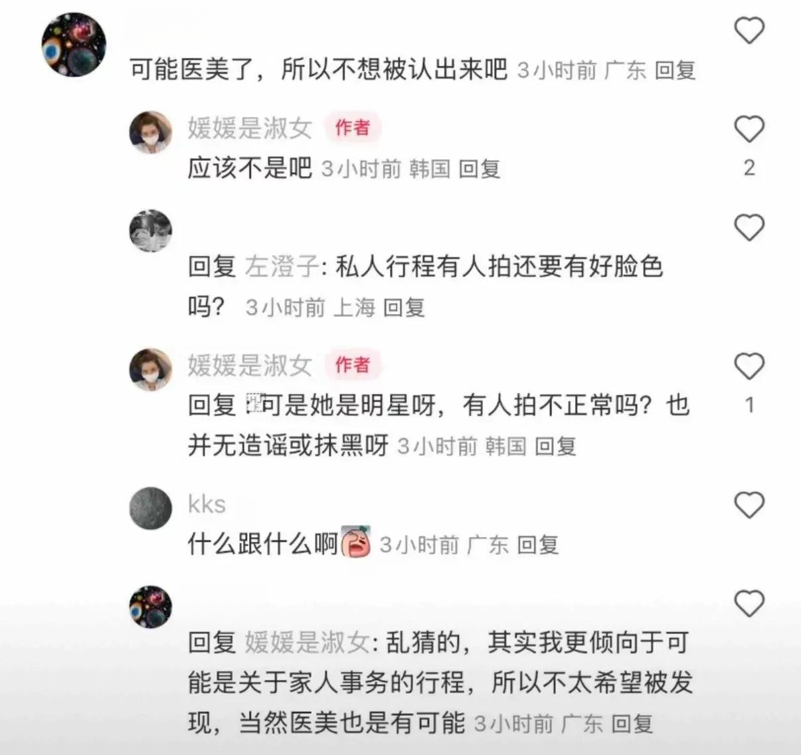Like the reply about 私人行程
Screen dimensions: 801x755
(749, 227)
